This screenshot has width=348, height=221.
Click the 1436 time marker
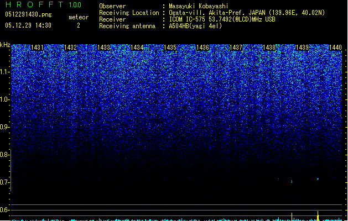[x=202, y=48]
